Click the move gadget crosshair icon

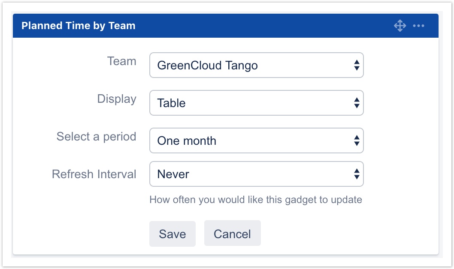tap(400, 26)
